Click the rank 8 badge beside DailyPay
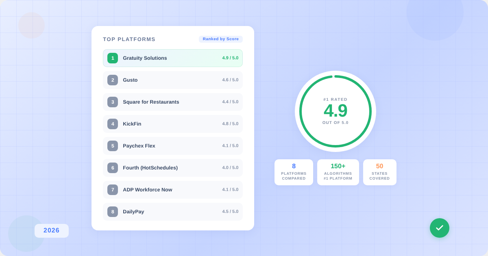 pyautogui.click(x=113, y=212)
